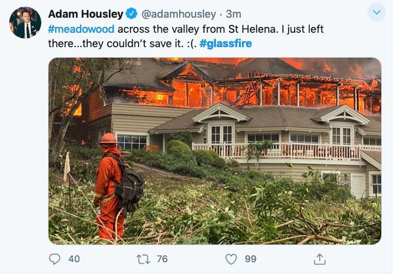Retweet using the retweet arrows icon
The width and height of the screenshot is (395, 274).
tap(143, 259)
